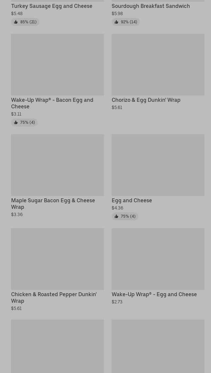Select the Sourdough Breakfast Sandwich title

(151, 6)
